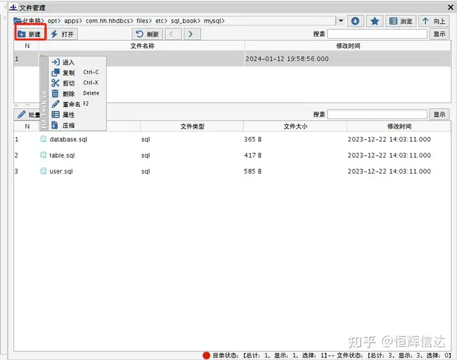Click the com.hh.hhdbcs breadcrumb segment
The width and height of the screenshot is (457, 360).
pyautogui.click(x=109, y=21)
